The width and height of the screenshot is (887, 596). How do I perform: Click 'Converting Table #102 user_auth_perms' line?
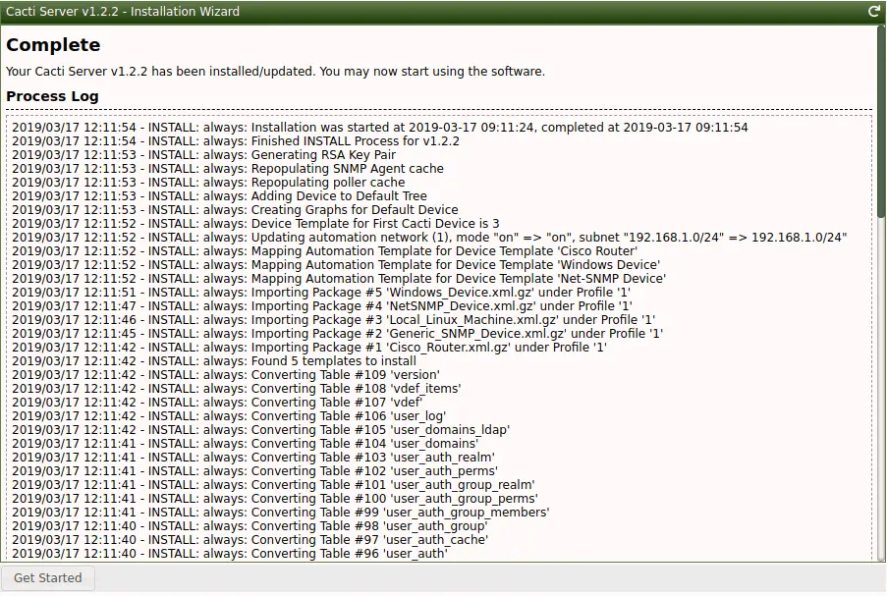254,471
